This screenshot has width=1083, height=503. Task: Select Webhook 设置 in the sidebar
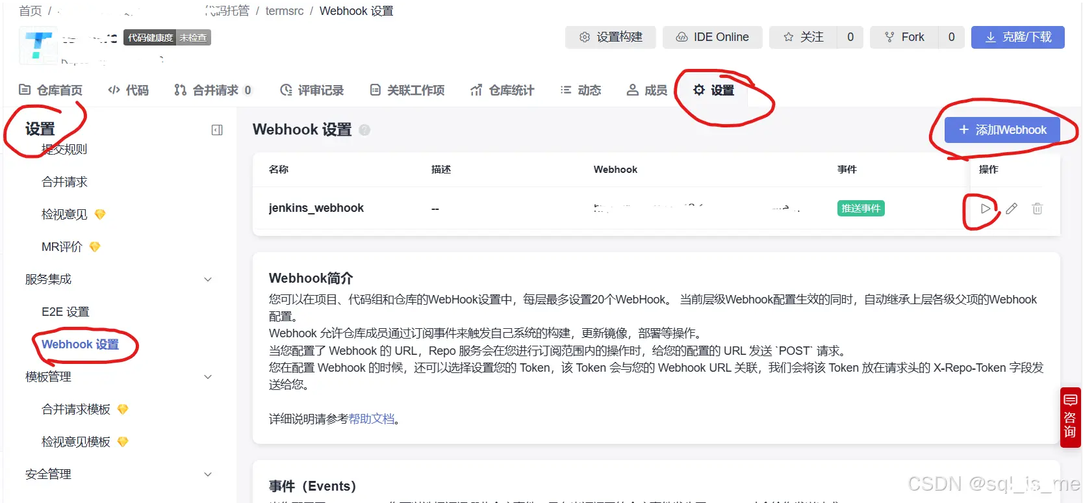(80, 344)
